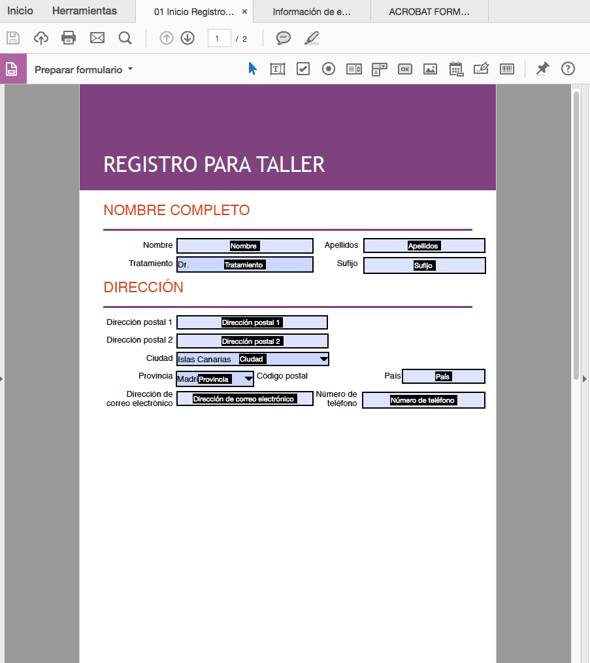
Task: Select the Tratamiento form field
Action: [x=245, y=265]
